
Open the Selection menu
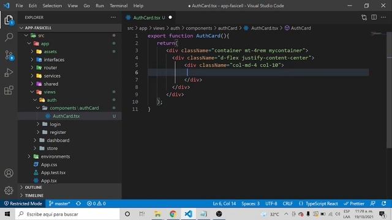52,5
